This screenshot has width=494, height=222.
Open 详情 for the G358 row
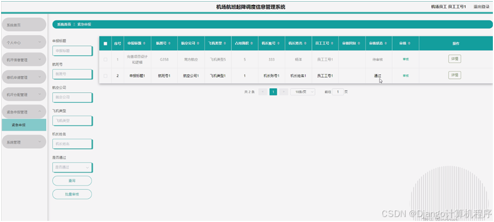[455, 59]
